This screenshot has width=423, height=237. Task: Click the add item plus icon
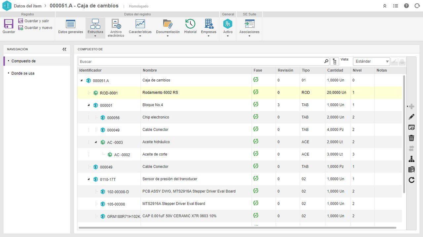coord(411,106)
